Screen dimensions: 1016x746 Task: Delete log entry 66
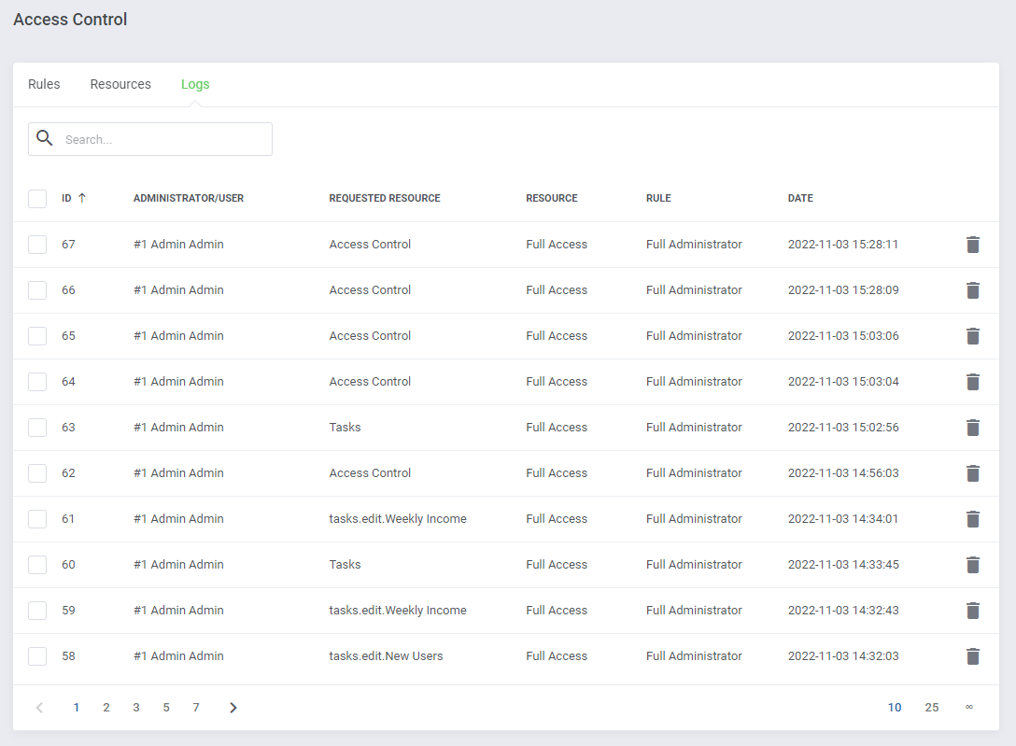pyautogui.click(x=973, y=290)
